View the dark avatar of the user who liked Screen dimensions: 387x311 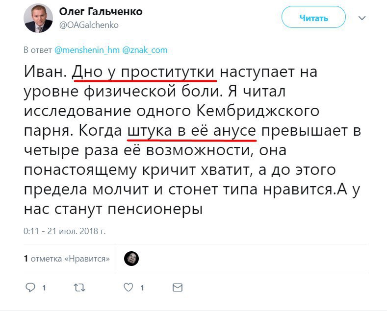click(131, 259)
